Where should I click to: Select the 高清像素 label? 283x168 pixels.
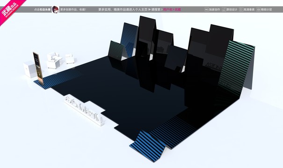tap(249, 9)
